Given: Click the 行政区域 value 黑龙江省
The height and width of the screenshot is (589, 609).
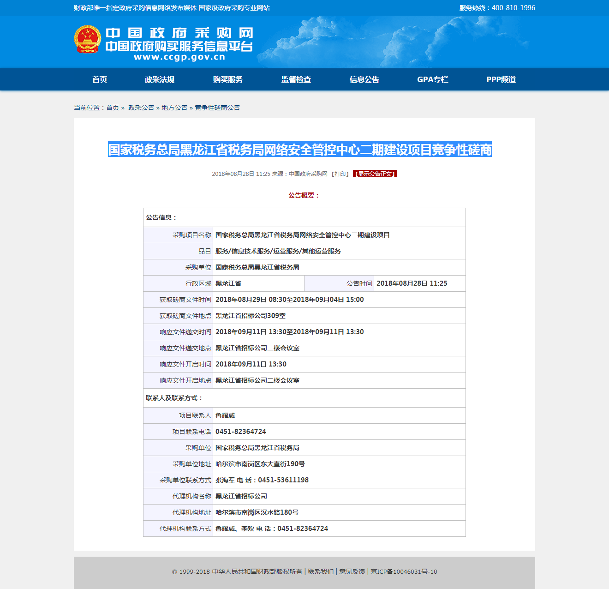Looking at the screenshot, I should coord(228,283).
